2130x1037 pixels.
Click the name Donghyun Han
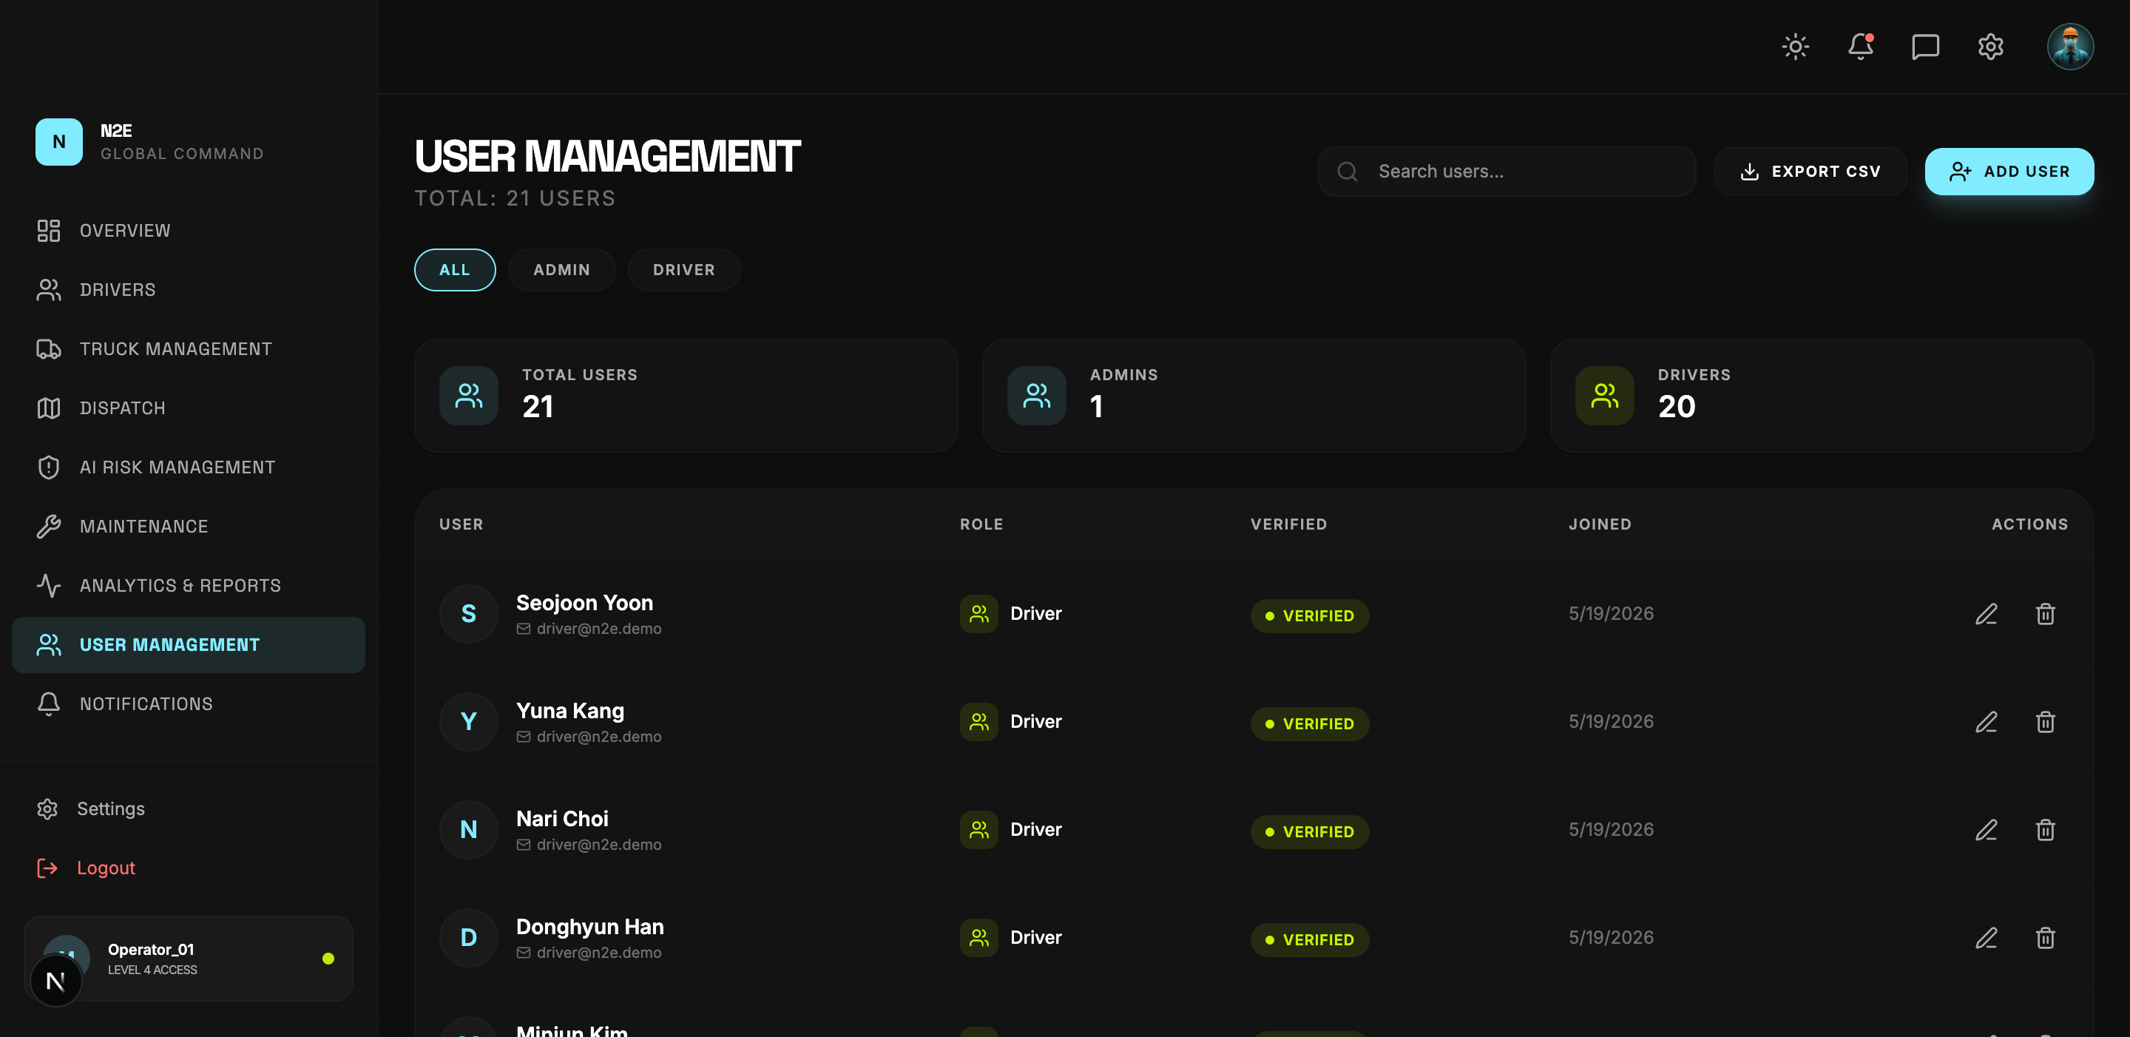(589, 927)
